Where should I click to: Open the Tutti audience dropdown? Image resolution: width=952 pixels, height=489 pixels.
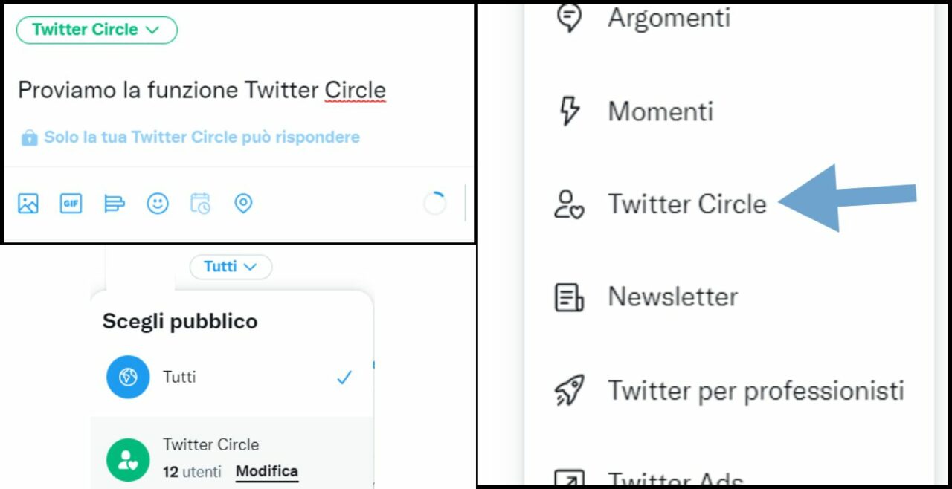pos(231,266)
